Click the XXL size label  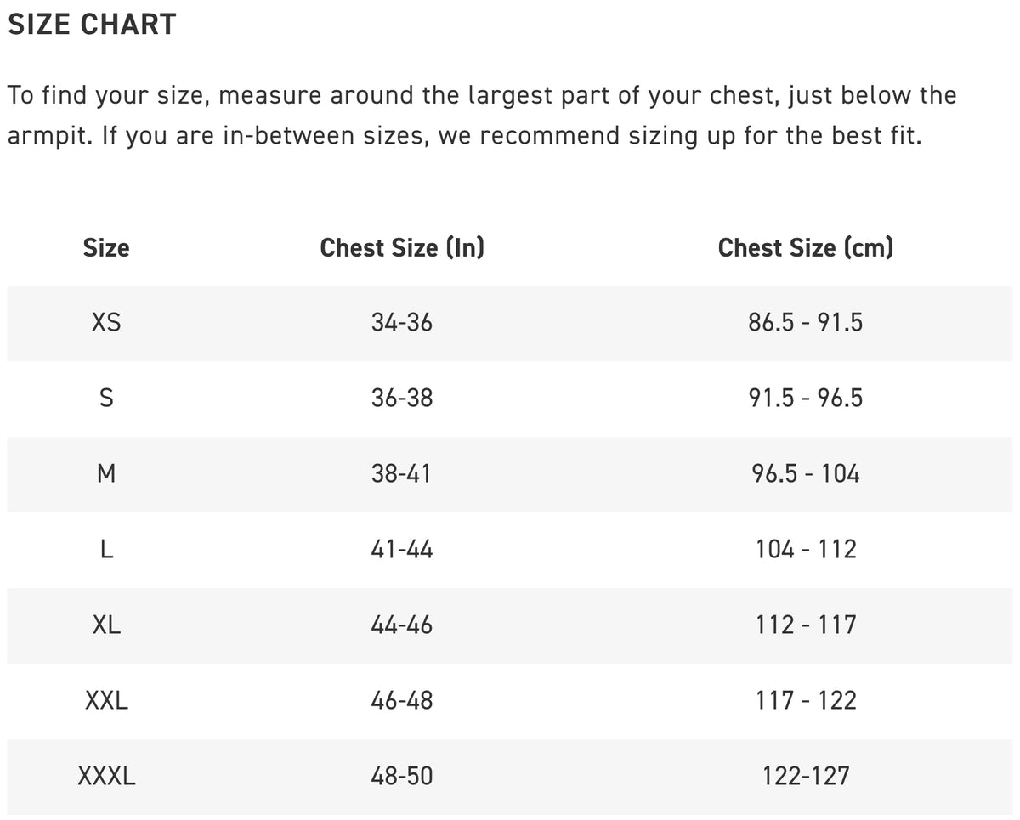[x=106, y=701]
